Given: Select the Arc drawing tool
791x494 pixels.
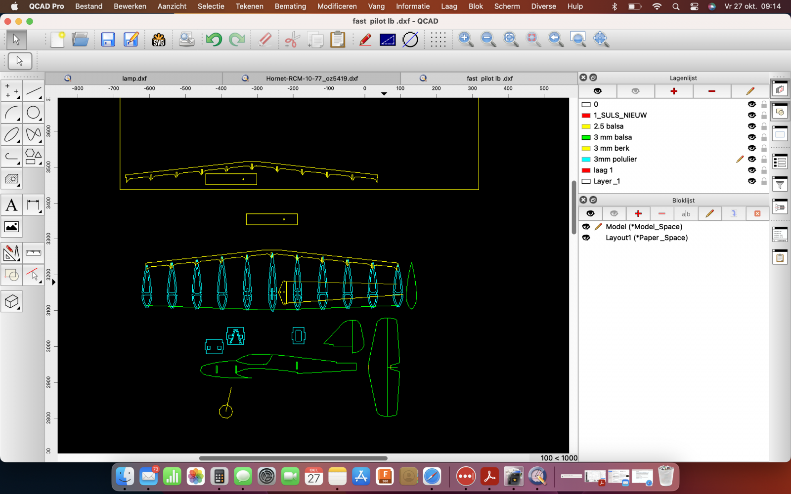Looking at the screenshot, I should pos(12,113).
